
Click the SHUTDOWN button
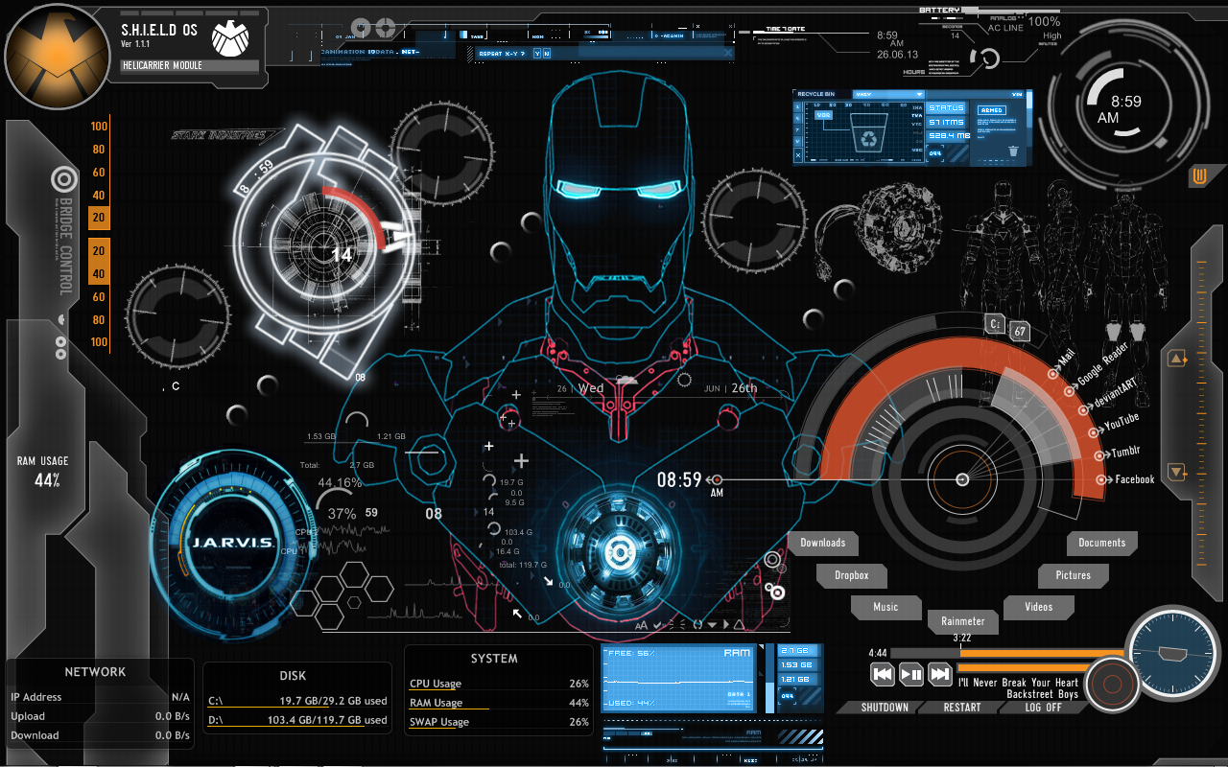point(885,708)
